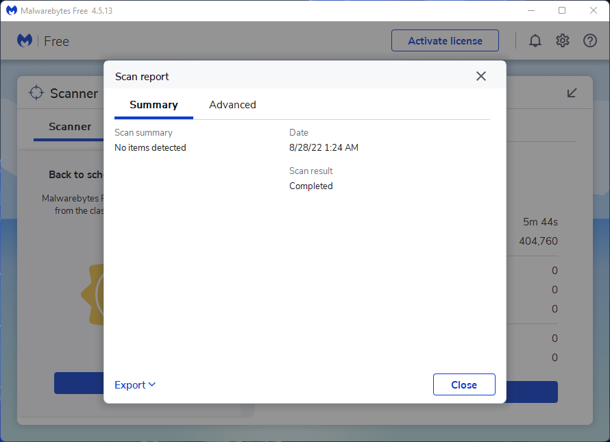
Task: Click the 'Completed' scan result text
Action: click(x=311, y=186)
